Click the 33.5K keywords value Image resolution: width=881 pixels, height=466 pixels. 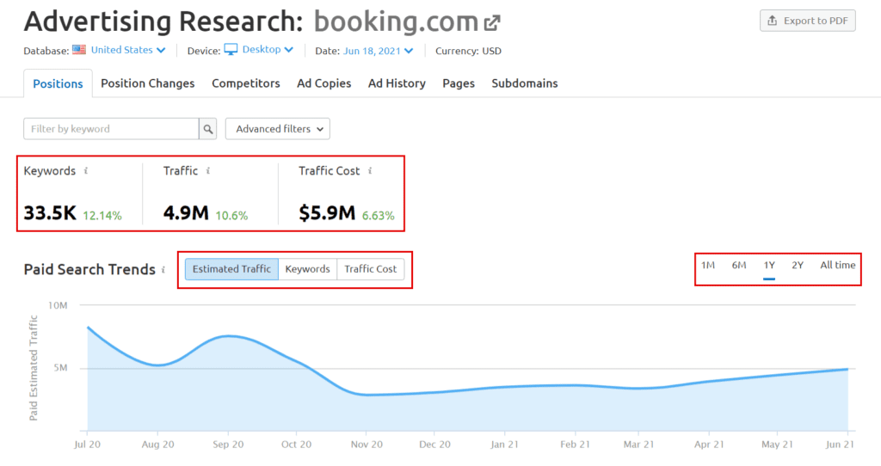[x=50, y=213]
